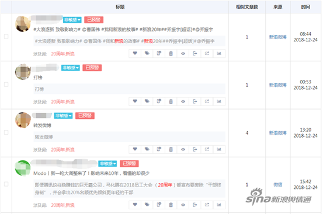
Task: Click the green avatar on the Modo post
Action: [23, 168]
